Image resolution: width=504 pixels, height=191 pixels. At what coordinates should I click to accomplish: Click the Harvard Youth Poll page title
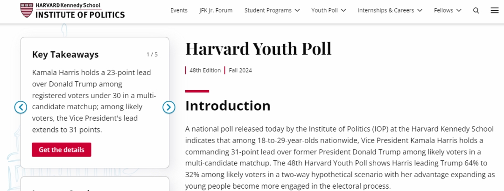(259, 49)
